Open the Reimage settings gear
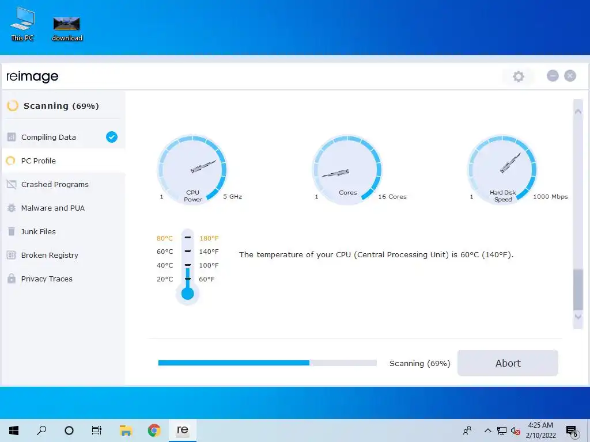This screenshot has width=590, height=442. tap(518, 77)
